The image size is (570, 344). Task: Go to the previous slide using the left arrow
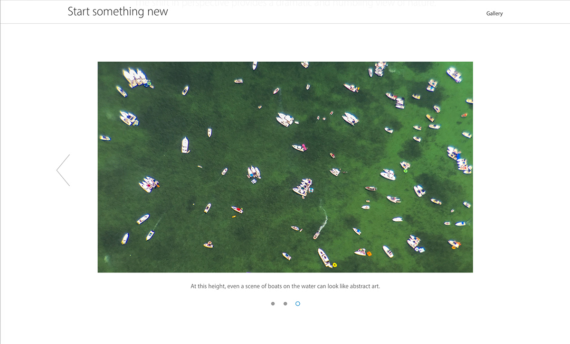tap(63, 170)
